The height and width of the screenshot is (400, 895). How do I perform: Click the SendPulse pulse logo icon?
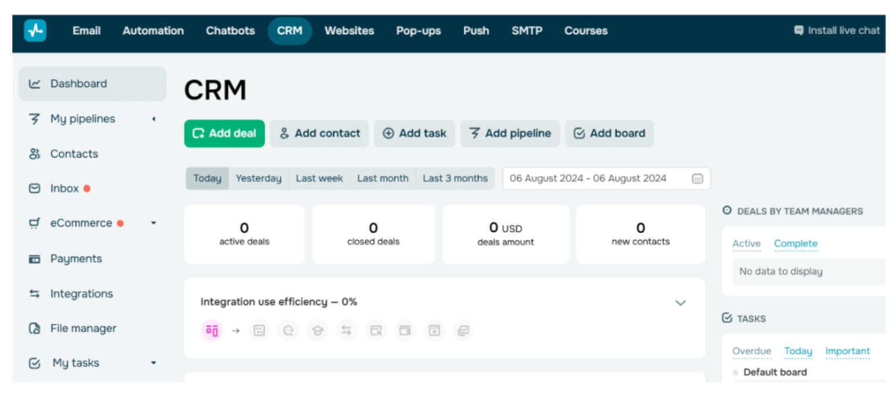(34, 31)
